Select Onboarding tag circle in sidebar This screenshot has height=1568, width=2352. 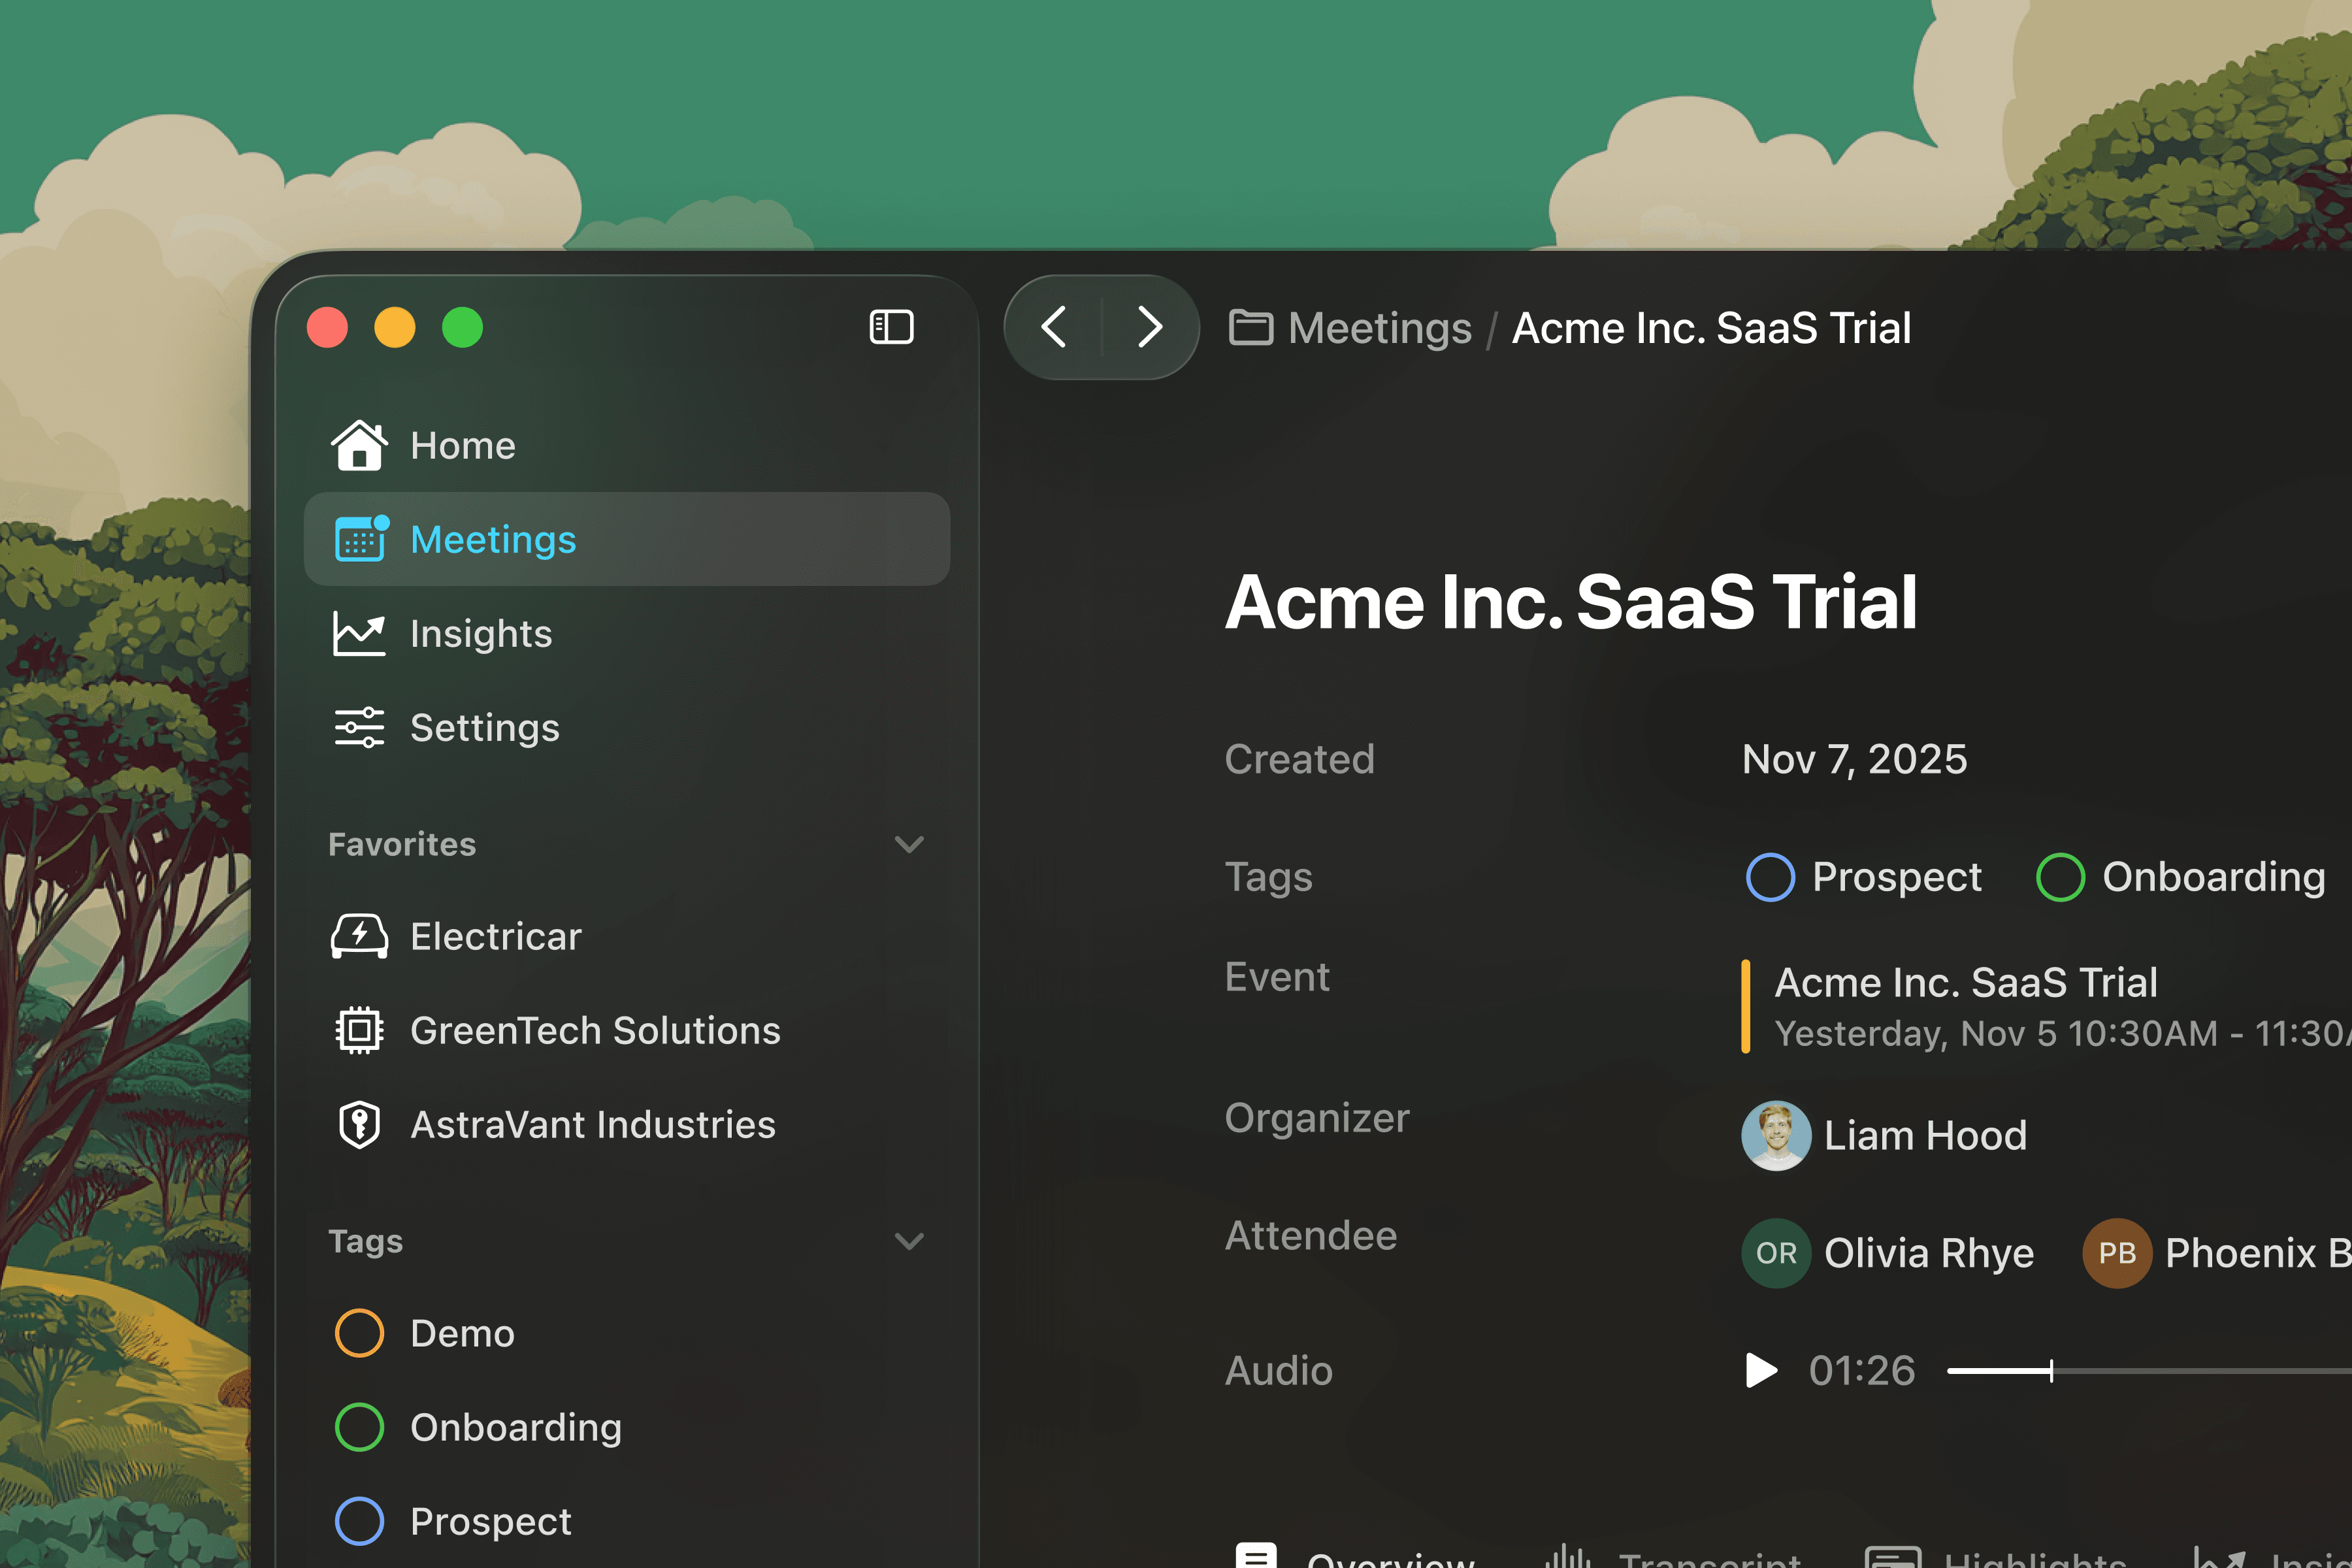[x=359, y=1427]
